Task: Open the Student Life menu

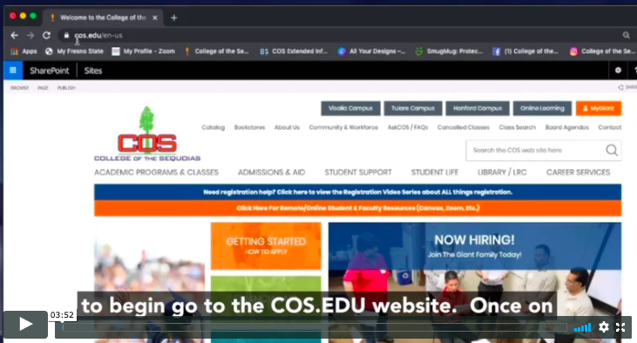Action: (435, 172)
